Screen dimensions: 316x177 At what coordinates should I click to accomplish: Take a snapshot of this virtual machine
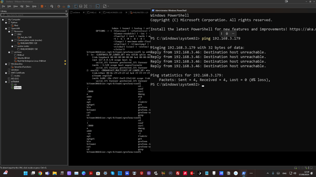coord(59,6)
